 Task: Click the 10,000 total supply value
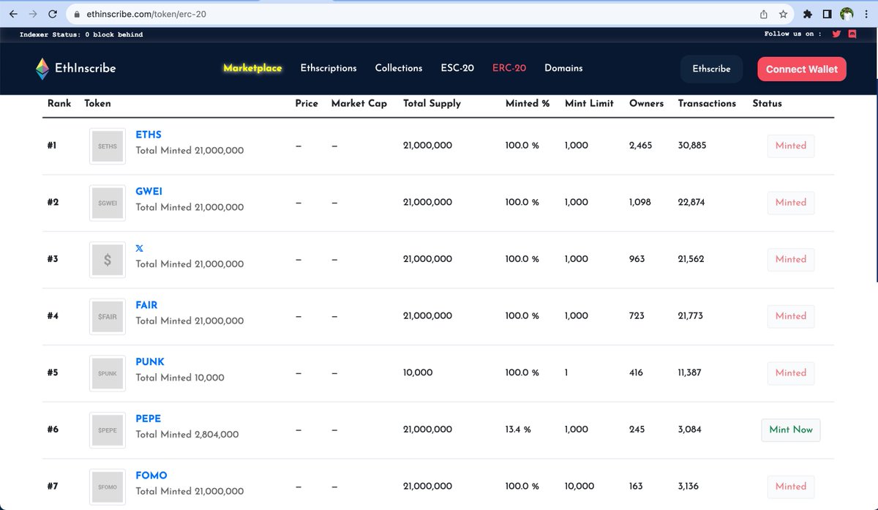pyautogui.click(x=418, y=372)
